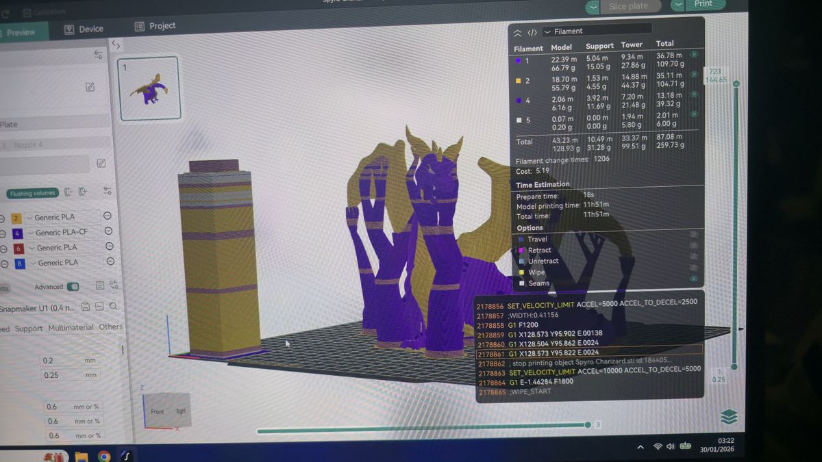
Task: Click the more options icon for Generic PLA-CF
Action: click(x=108, y=231)
